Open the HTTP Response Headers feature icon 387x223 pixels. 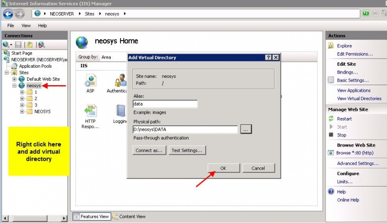point(90,110)
